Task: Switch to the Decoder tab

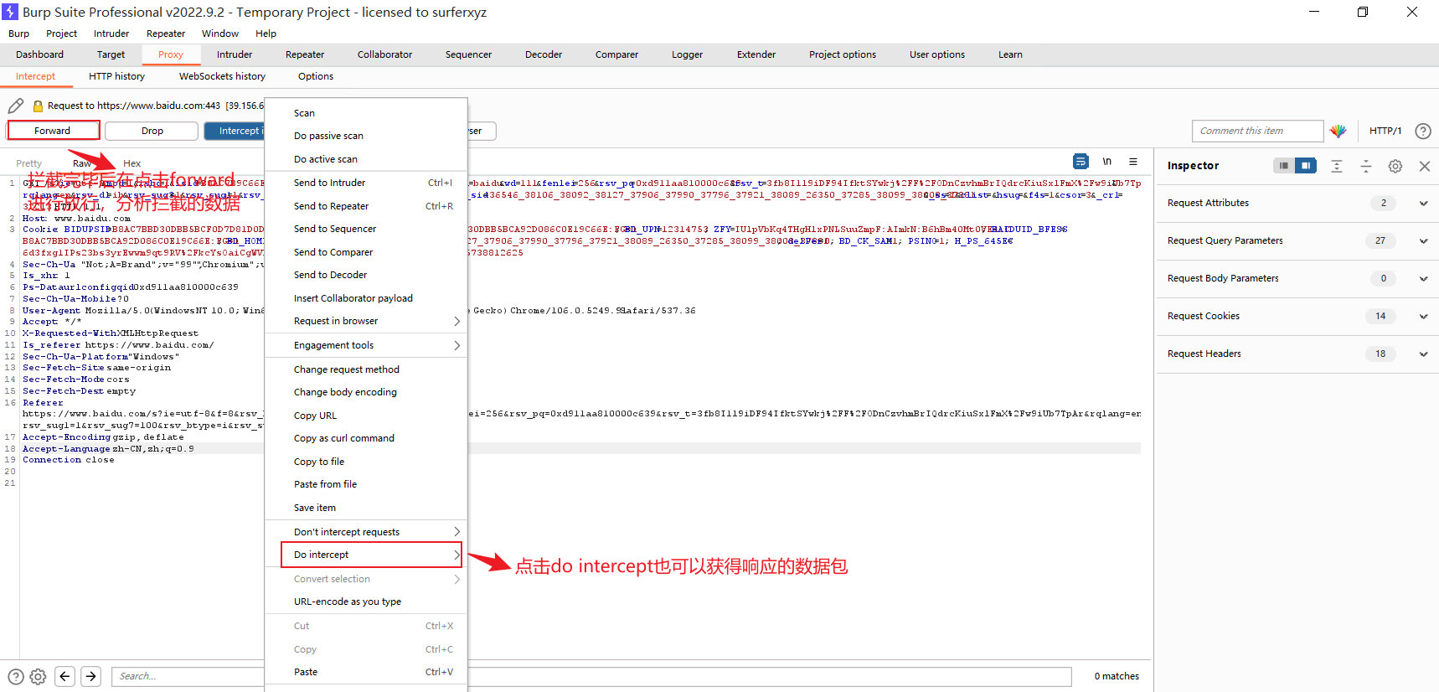Action: [x=544, y=54]
